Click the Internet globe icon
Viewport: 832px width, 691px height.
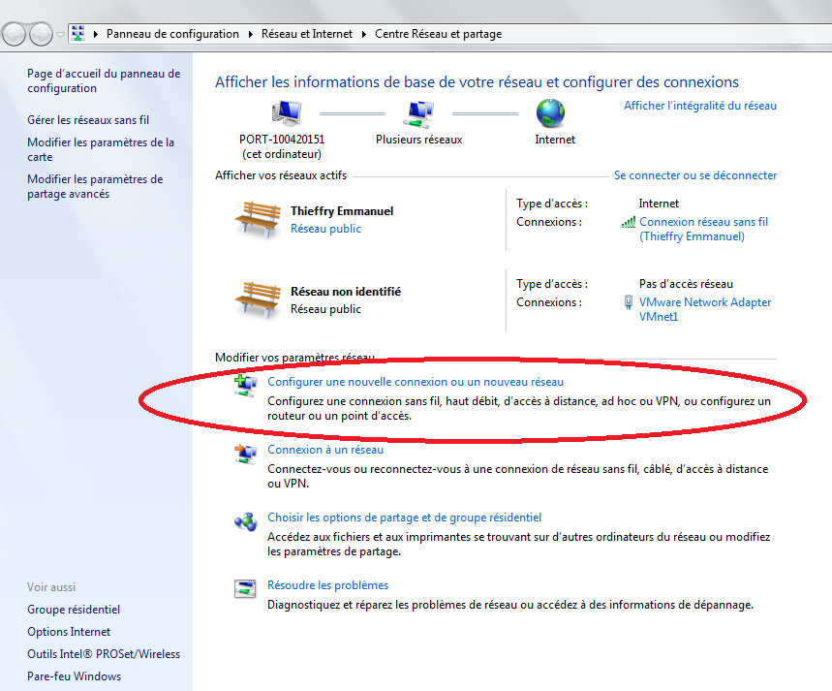pos(551,113)
